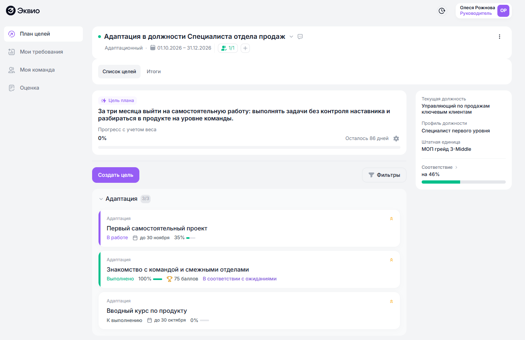The height and width of the screenshot is (340, 525).
Task: Open Оценка in the sidebar
Action: (x=43, y=88)
